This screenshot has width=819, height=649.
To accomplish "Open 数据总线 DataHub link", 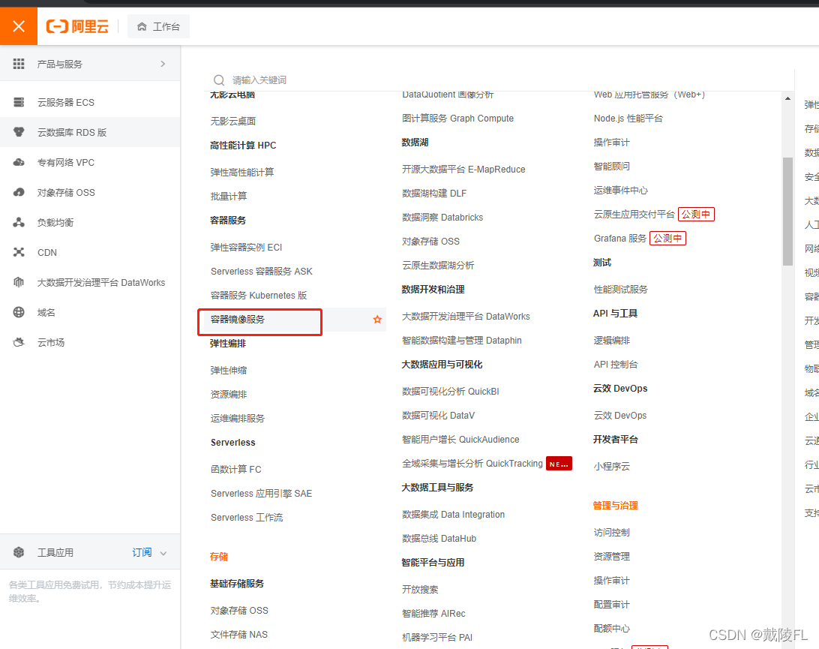I will (x=439, y=538).
